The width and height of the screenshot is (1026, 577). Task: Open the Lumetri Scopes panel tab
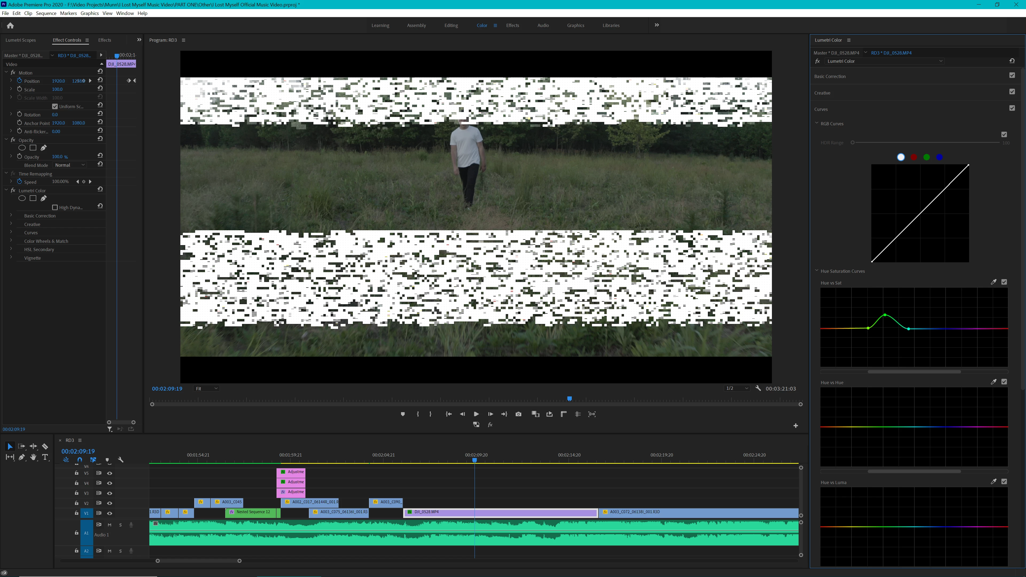coord(21,40)
